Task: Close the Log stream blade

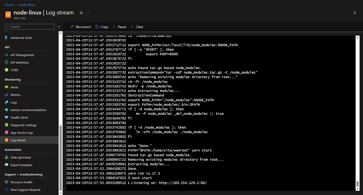Action: pyautogui.click(x=355, y=13)
